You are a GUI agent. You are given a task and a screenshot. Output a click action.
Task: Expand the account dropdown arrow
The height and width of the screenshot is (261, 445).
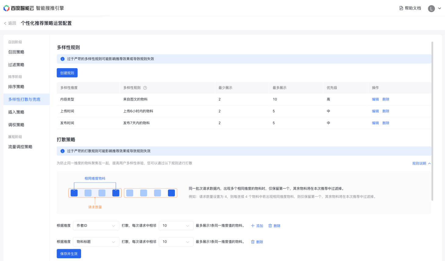[x=440, y=9]
